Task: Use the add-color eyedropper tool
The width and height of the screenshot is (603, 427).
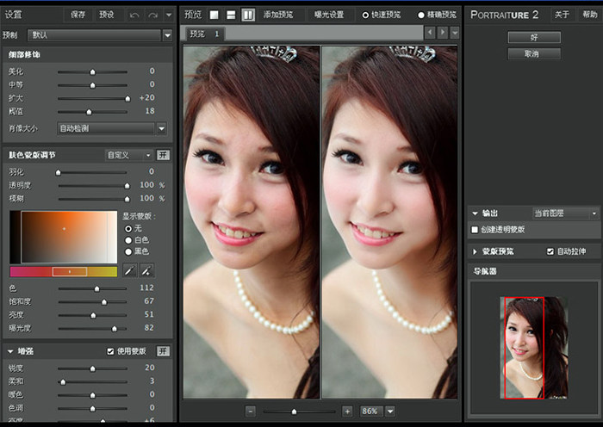Action: (146, 270)
